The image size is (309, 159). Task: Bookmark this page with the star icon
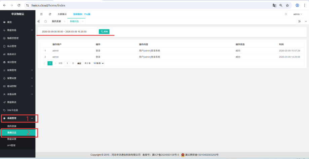pyautogui.click(x=287, y=5)
